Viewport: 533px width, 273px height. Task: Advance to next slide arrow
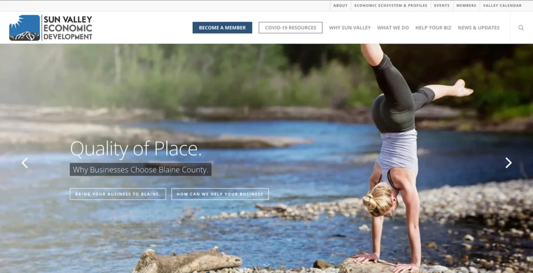(508, 163)
